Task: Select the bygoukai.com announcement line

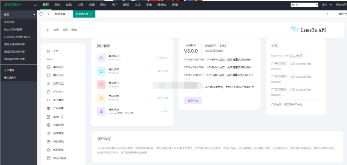Action: [289, 56]
